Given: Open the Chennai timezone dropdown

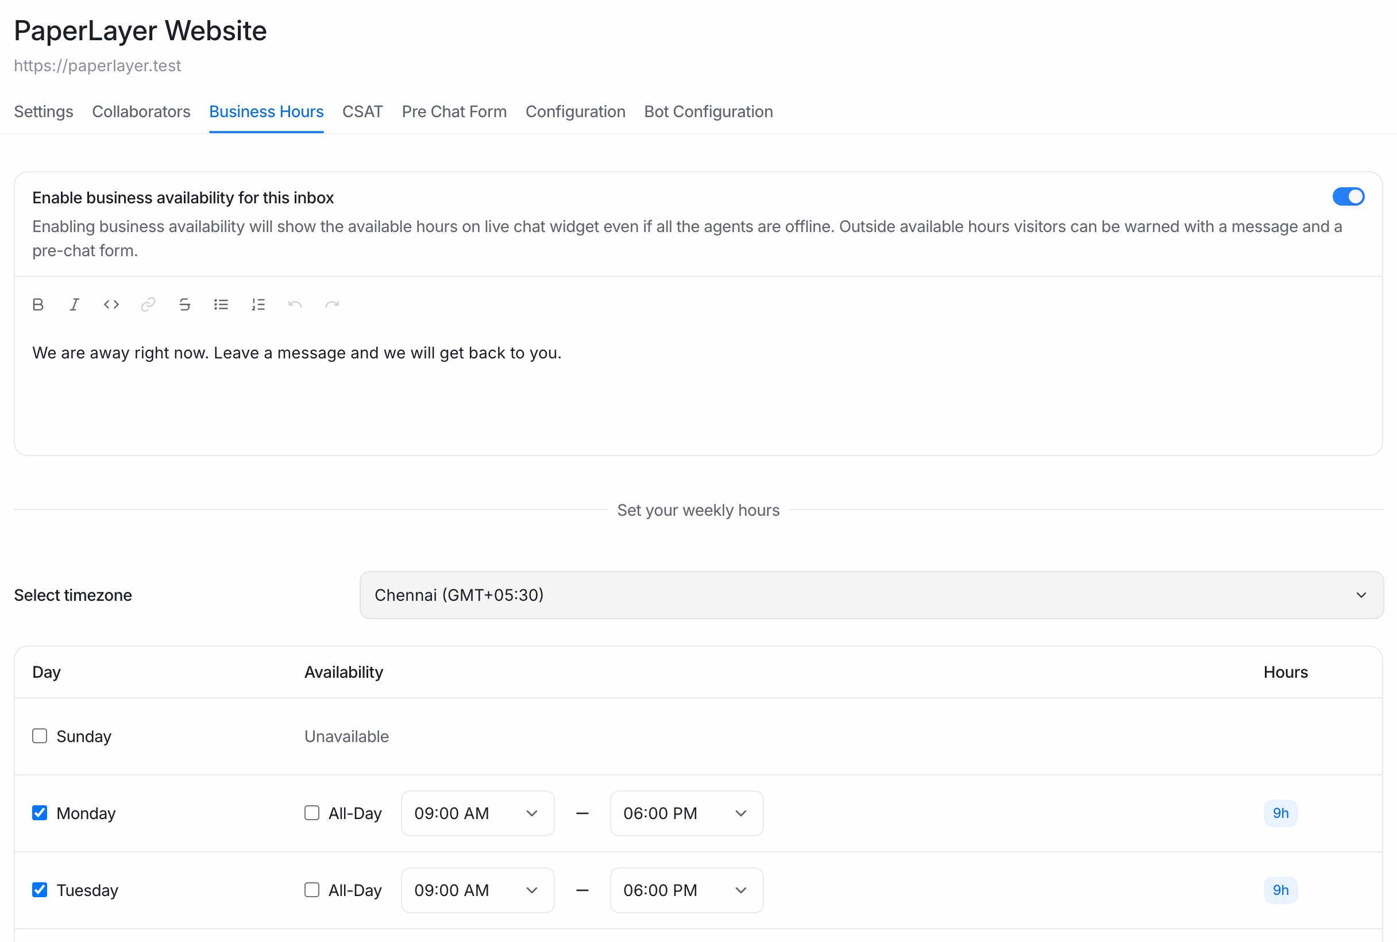Looking at the screenshot, I should coord(871,594).
